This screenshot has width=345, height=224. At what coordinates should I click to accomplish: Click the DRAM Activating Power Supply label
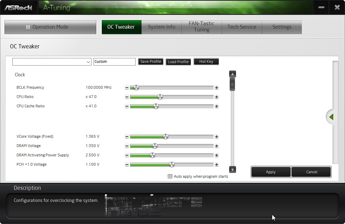[x=43, y=155]
